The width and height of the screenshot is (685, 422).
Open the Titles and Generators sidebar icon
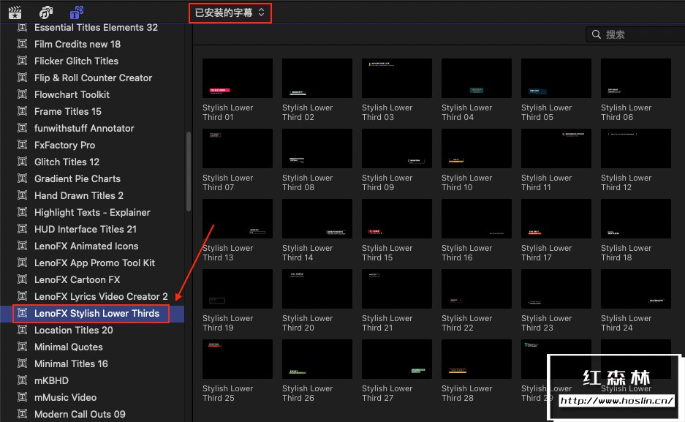pyautogui.click(x=77, y=12)
